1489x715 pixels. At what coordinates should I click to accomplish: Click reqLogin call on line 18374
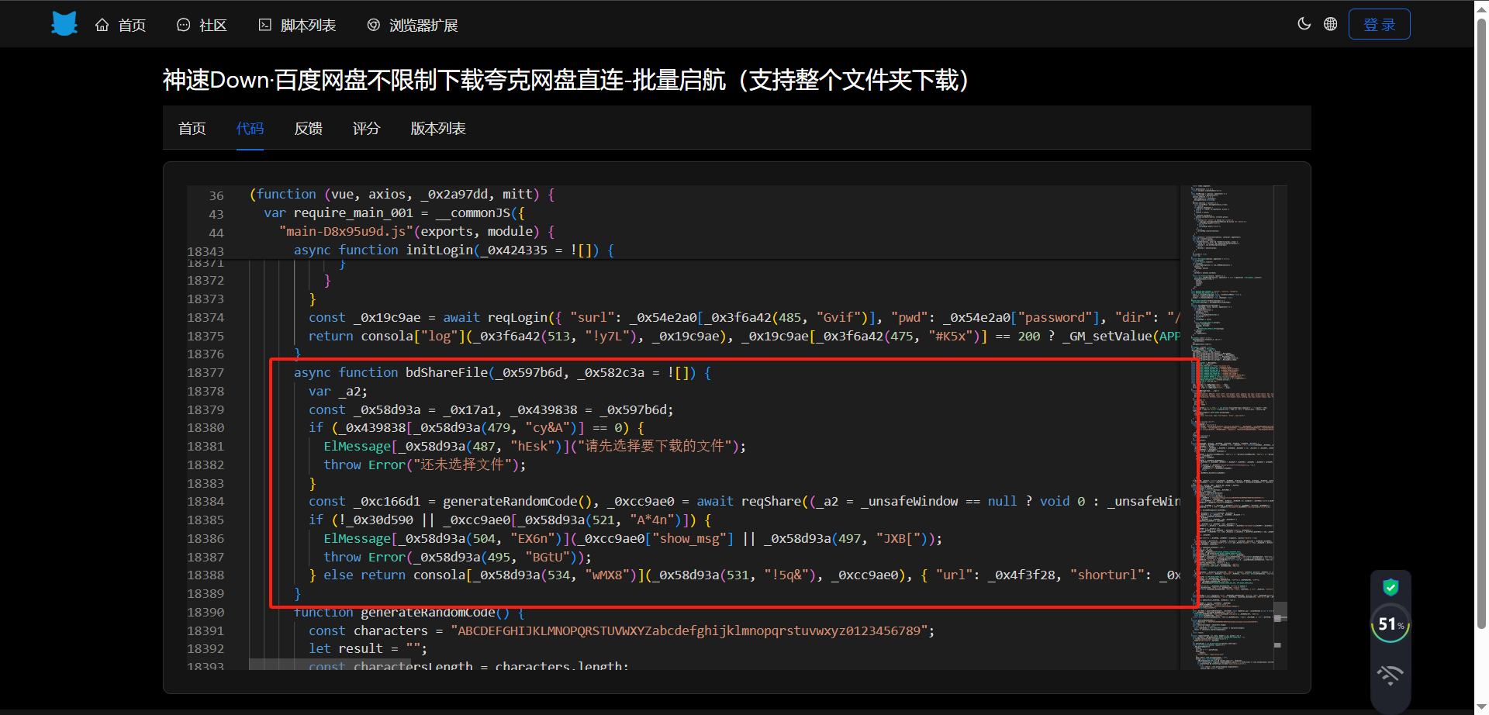[x=517, y=318]
